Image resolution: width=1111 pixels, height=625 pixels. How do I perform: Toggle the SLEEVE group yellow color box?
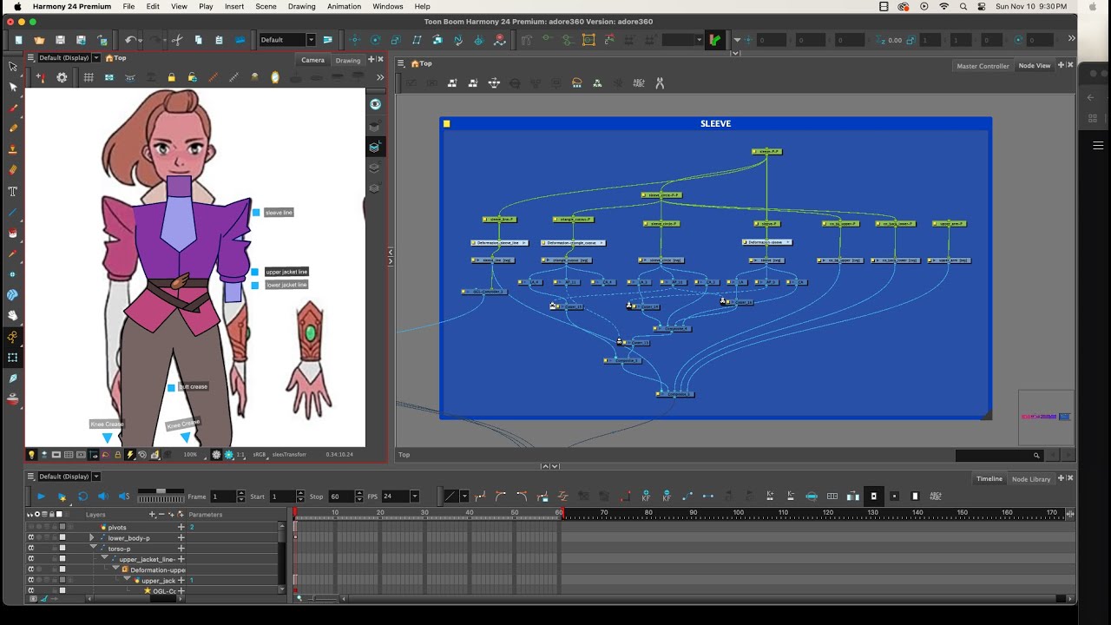tap(447, 124)
